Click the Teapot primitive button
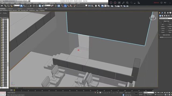172x96 pixels. coord(163,32)
